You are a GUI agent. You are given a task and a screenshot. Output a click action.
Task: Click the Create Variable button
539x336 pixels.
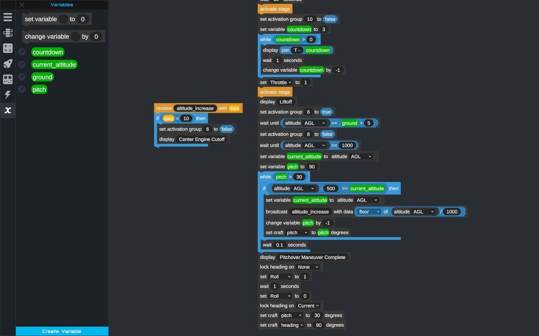click(x=62, y=331)
